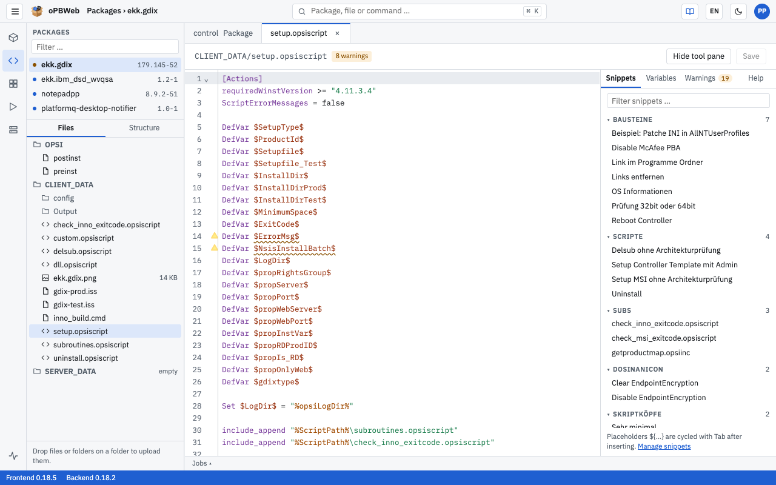This screenshot has width=776, height=485.
Task: Insert the getproductmap.opsiinc snippet
Action: point(688,352)
